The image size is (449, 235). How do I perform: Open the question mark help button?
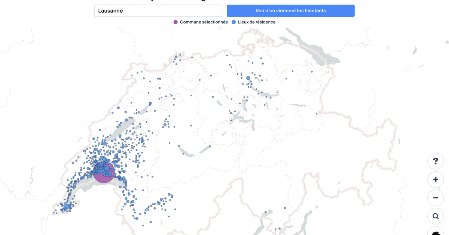click(436, 162)
